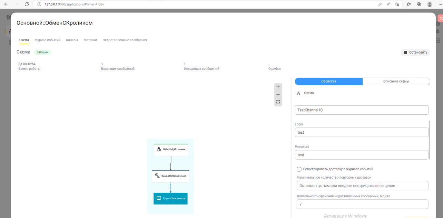Click the Login input field
This screenshot has width=443, height=218.
point(362,132)
